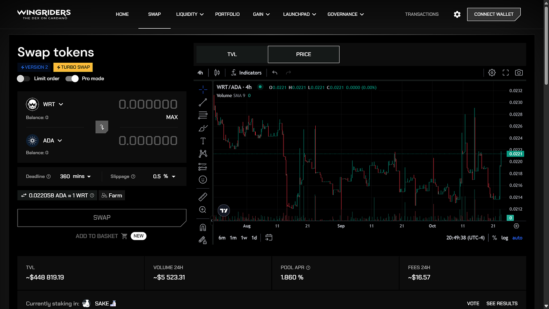
Task: Open the price scale settings icon
Action: [516, 226]
